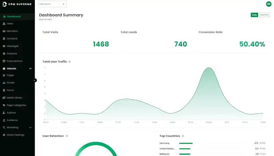Click the Members group icon
This screenshot has width=274, height=156.
[x=4, y=31]
